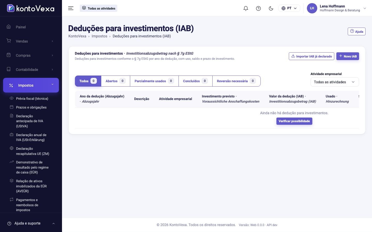
Task: Toggle the hamburger sidebar menu
Action: coord(71,8)
